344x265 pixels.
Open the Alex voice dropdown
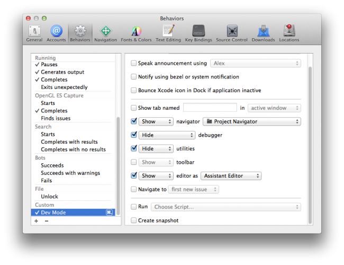256,63
